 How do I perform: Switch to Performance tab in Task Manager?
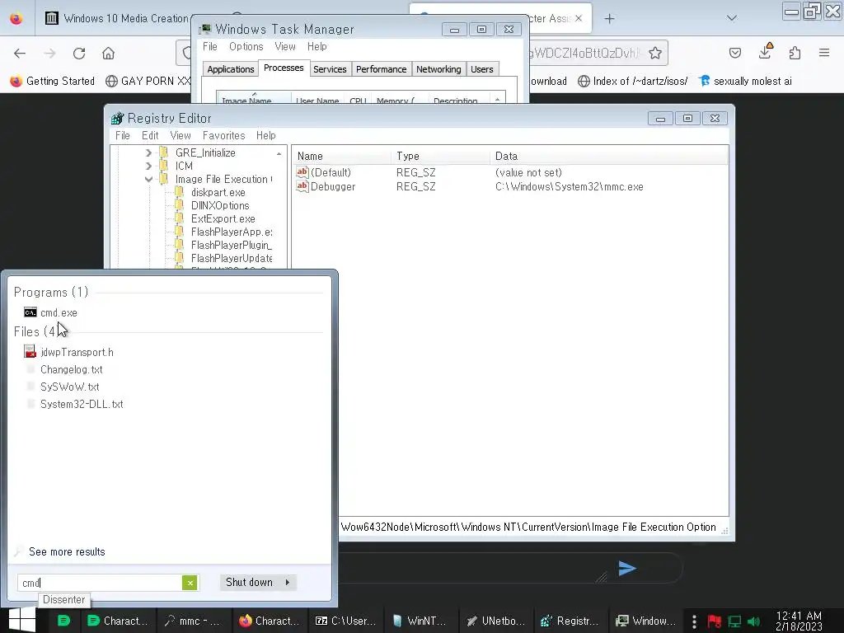tap(381, 69)
